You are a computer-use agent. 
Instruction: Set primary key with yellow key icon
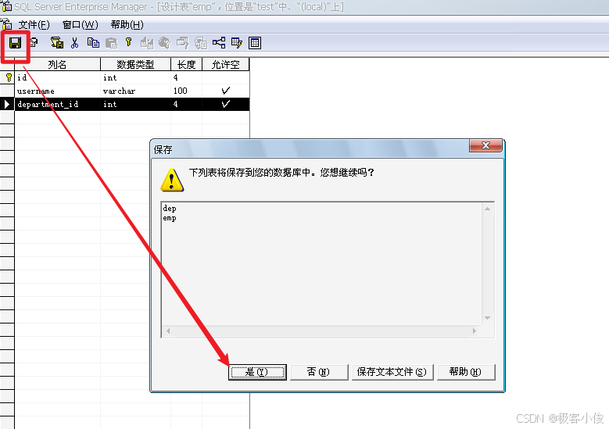tap(128, 42)
